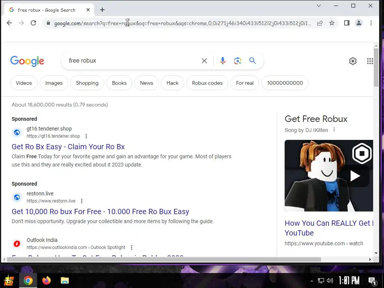Open more options next to 'Song by DJ IKitten'
The width and height of the screenshot is (384, 288).
pyautogui.click(x=334, y=130)
